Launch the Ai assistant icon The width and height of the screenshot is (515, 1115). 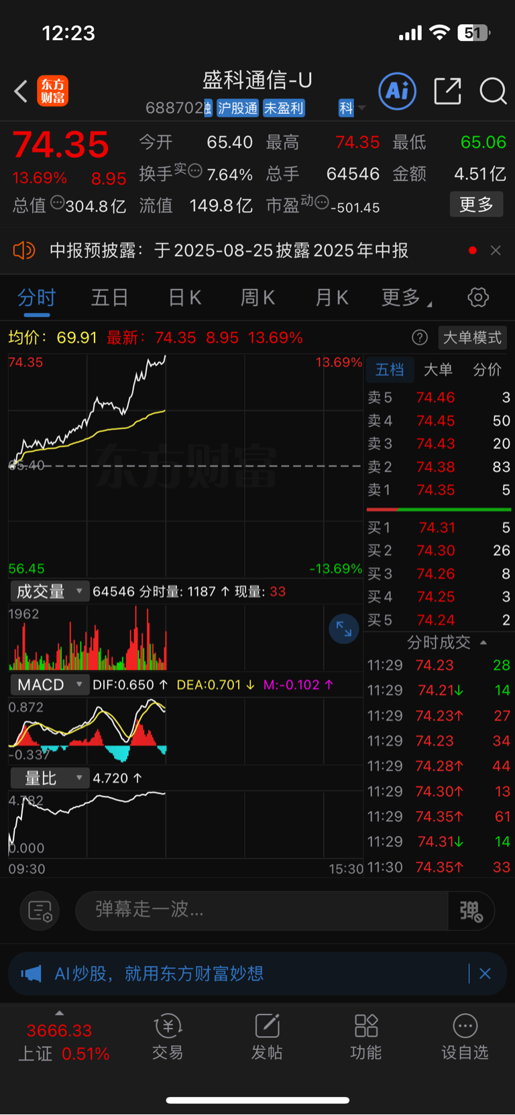point(398,91)
